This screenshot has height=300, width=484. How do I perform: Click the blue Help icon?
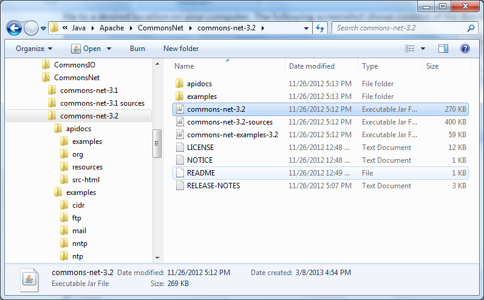(x=465, y=49)
